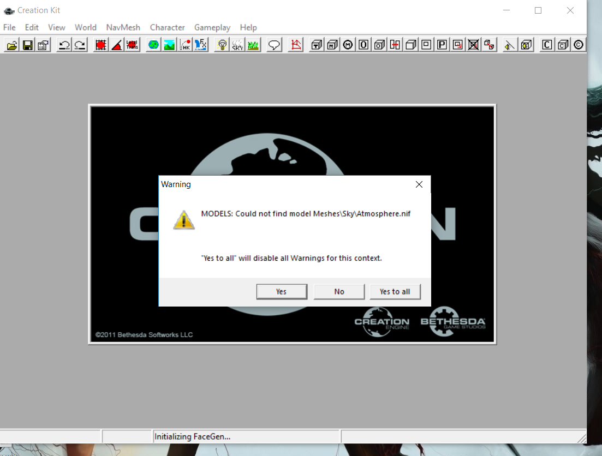This screenshot has width=602, height=456.
Task: Open the Character menu
Action: pos(168,27)
